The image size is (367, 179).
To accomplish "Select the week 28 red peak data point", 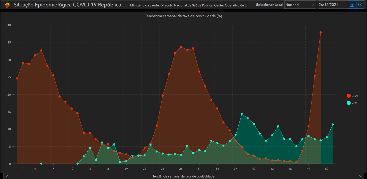I will pyautogui.click(x=181, y=47).
